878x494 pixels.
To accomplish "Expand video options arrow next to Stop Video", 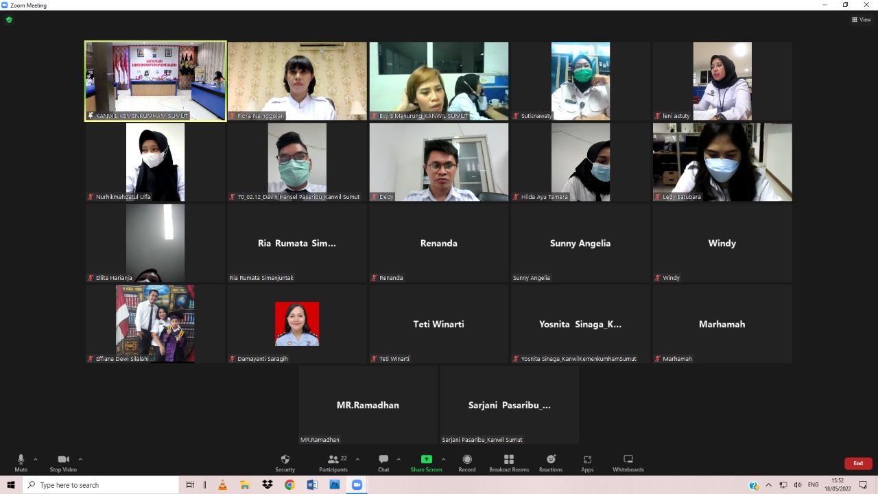I will click(x=80, y=460).
